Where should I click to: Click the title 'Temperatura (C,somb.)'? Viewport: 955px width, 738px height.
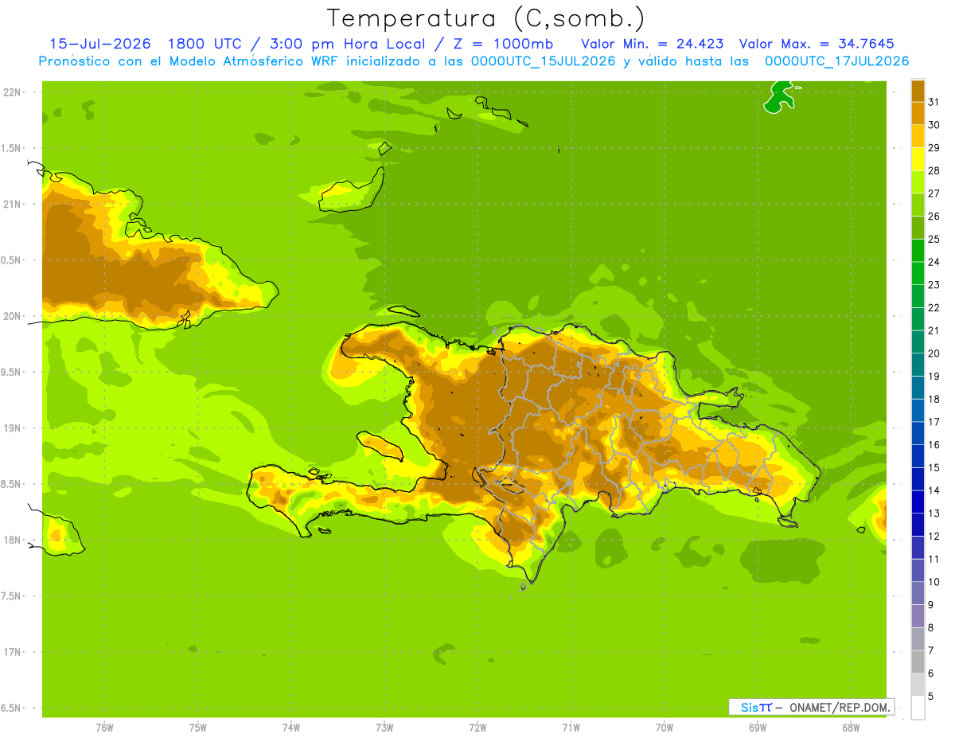click(486, 18)
